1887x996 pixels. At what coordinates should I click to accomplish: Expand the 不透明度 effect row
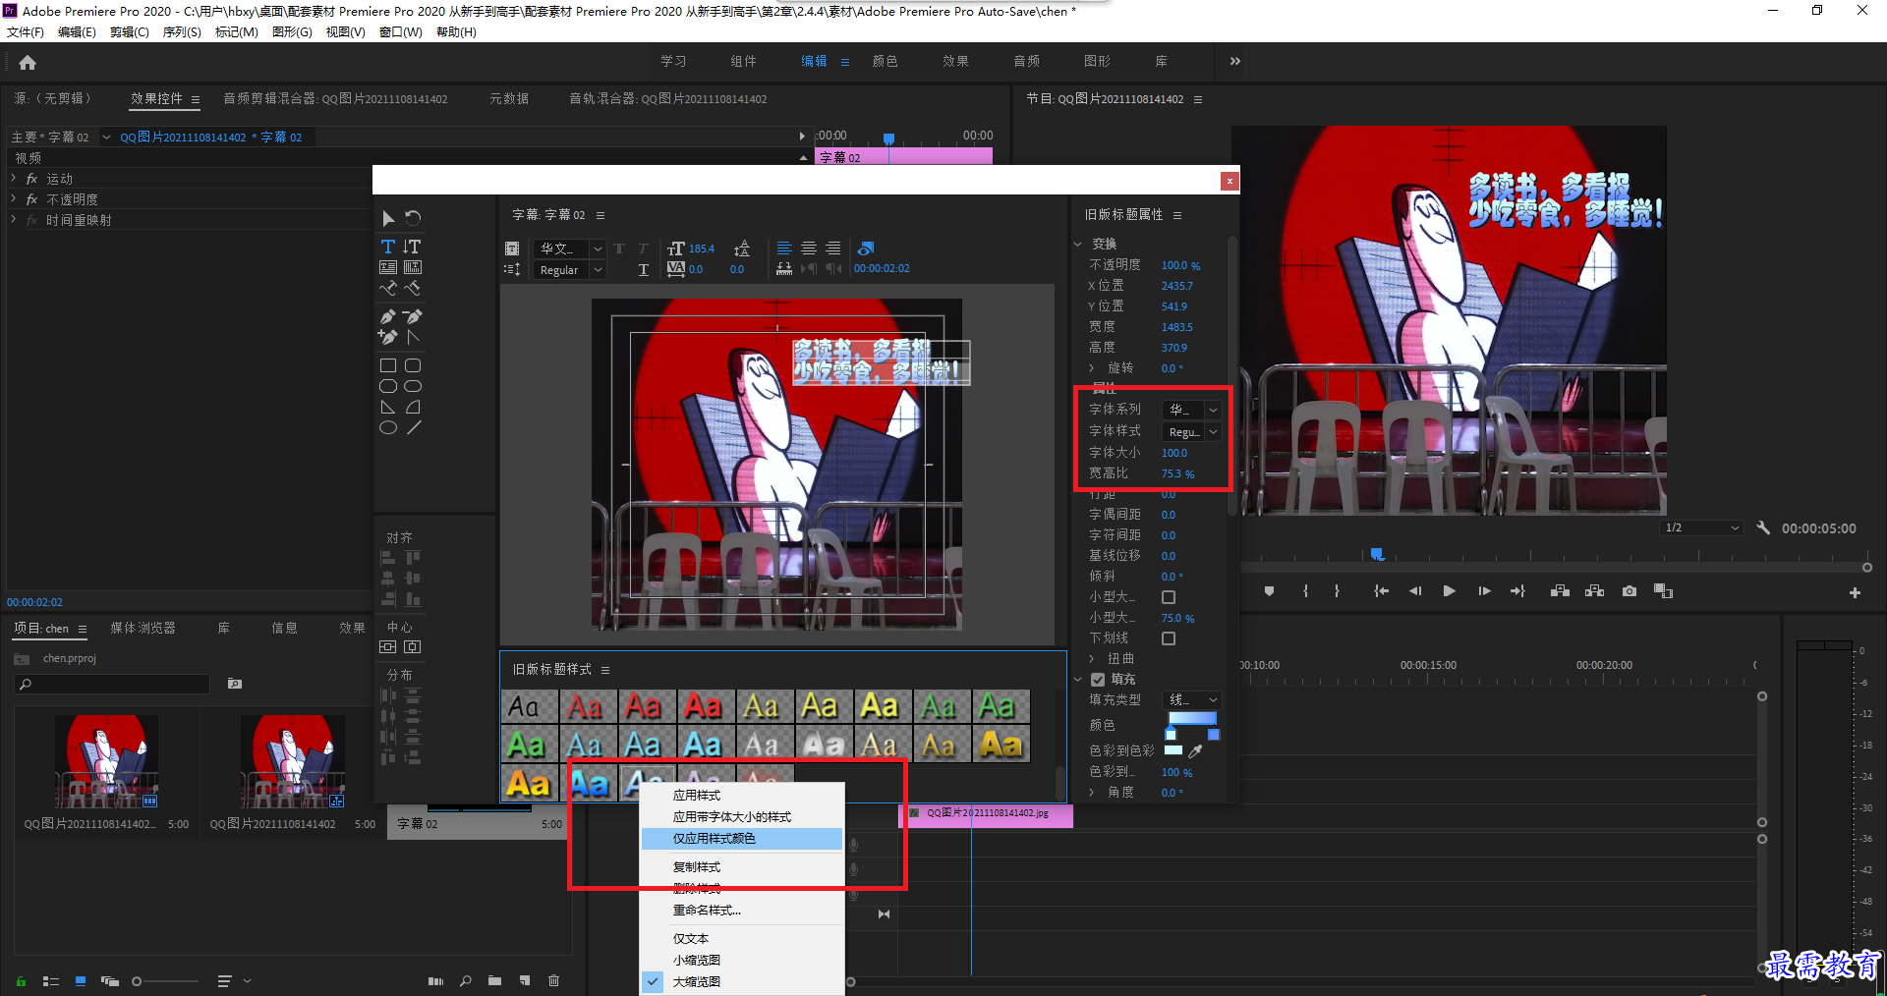point(14,199)
